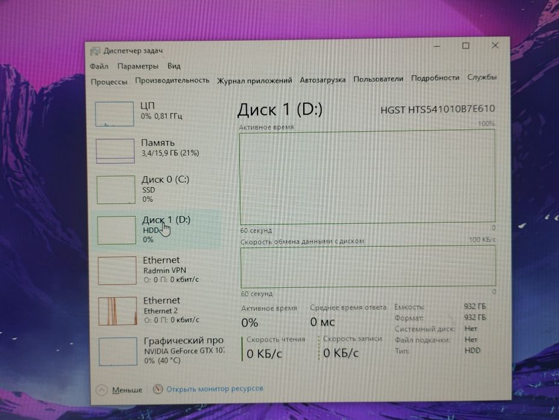Click the Память mini graph thumbnail
559x420 pixels.
click(x=115, y=151)
